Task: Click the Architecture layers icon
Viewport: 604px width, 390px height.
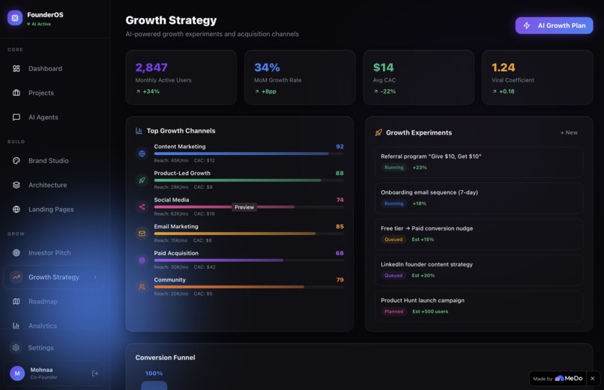Action: click(x=16, y=185)
